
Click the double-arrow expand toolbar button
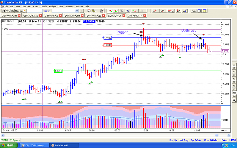click(x=4, y=11)
